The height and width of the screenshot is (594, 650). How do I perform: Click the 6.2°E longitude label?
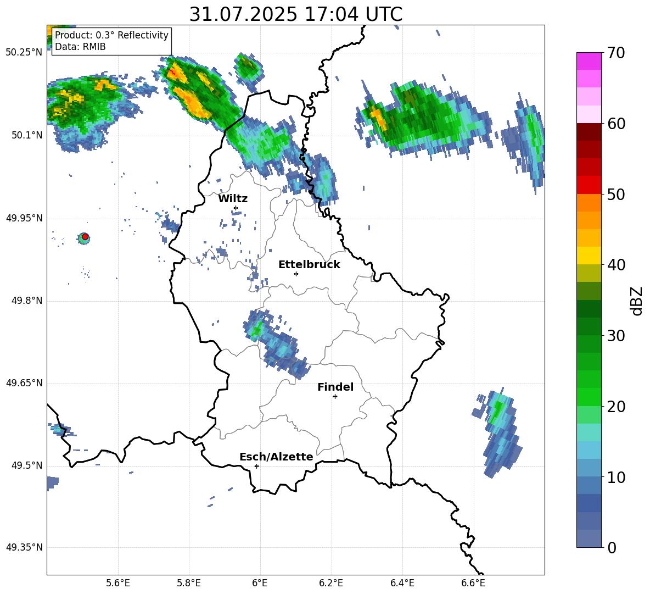(x=331, y=583)
